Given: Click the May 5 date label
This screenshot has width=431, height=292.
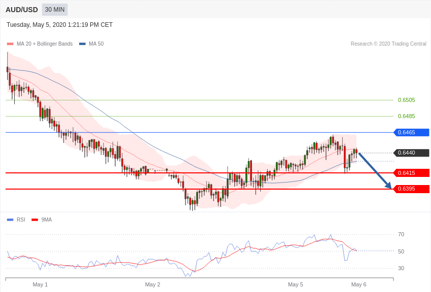Looking at the screenshot, I should tap(296, 284).
